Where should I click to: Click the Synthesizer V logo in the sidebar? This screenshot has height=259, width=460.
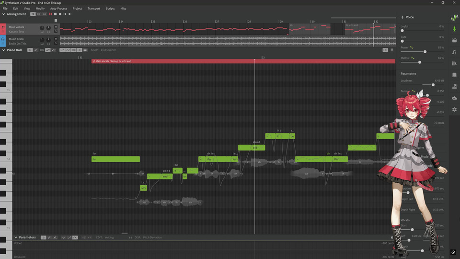tap(454, 18)
